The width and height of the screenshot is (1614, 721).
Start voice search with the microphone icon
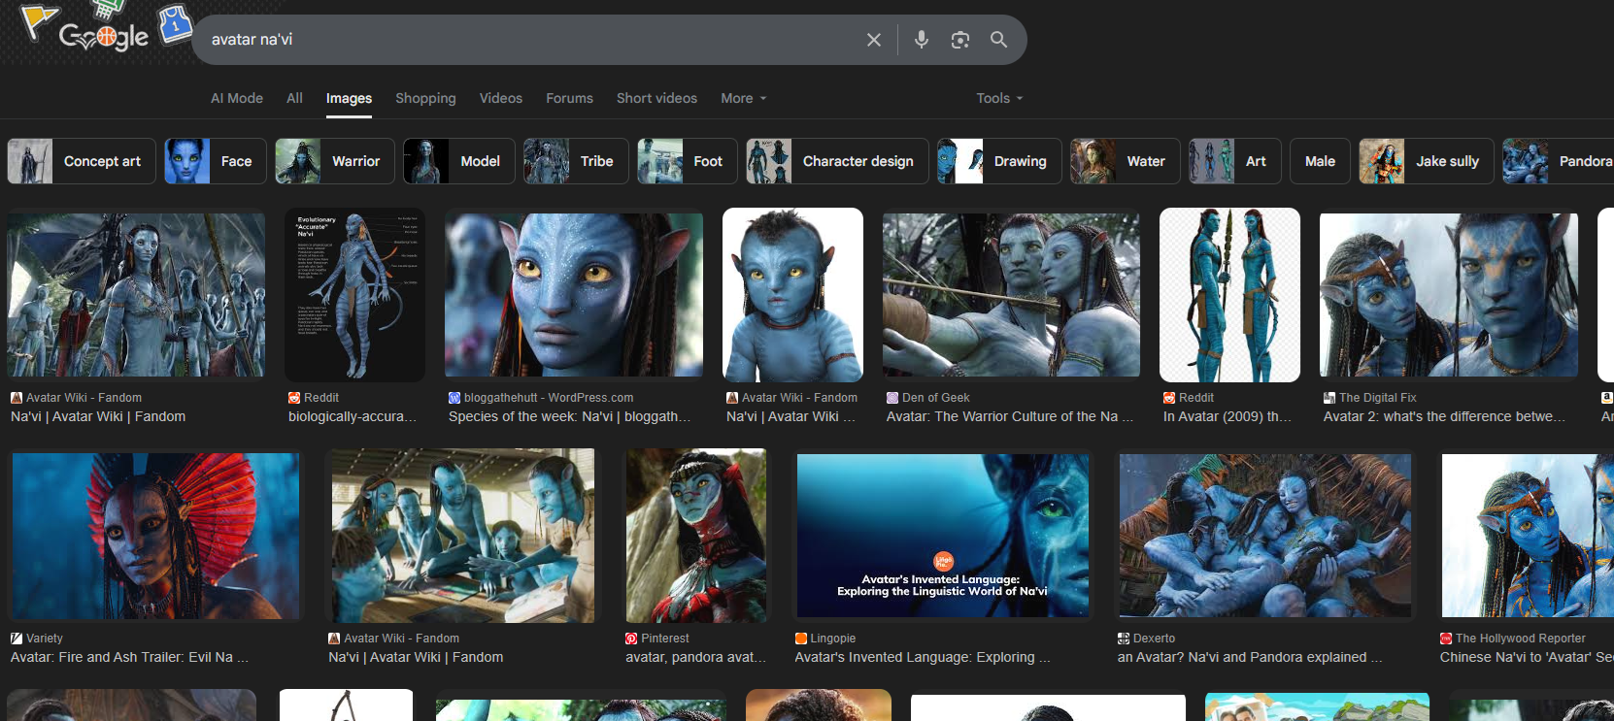pyautogui.click(x=922, y=40)
